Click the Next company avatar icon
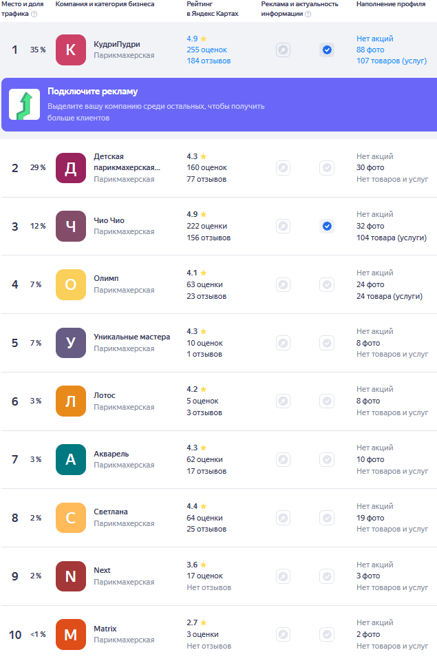Viewport: 437px width, 661px height. pyautogui.click(x=71, y=576)
